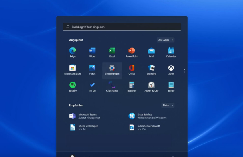
Task: Open the Rechner calculator
Action: pyautogui.click(x=132, y=87)
